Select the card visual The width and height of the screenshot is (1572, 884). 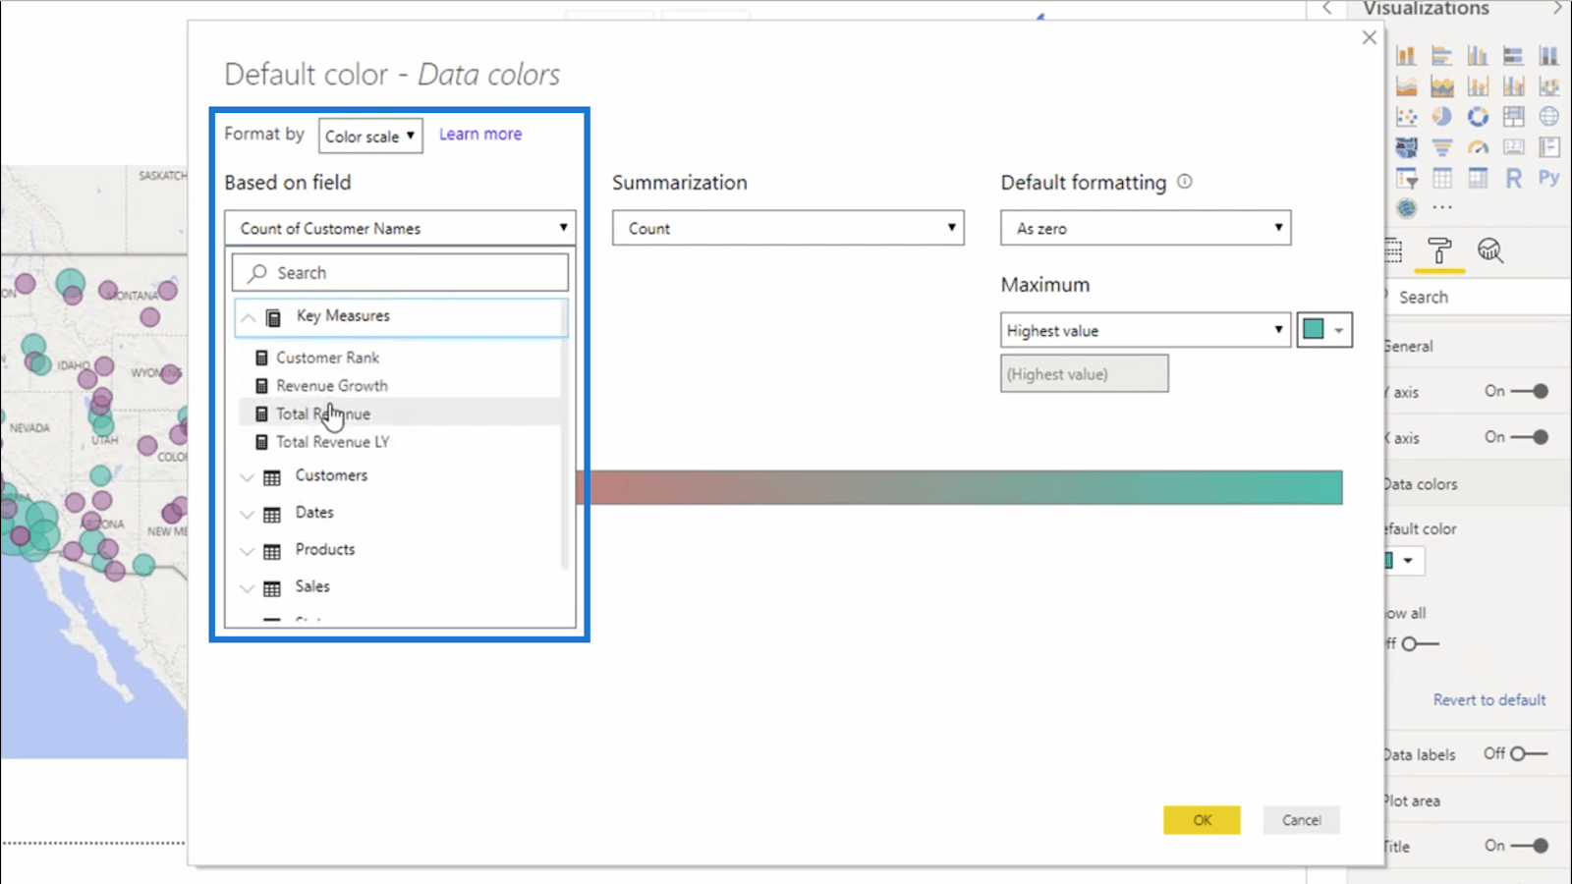pyautogui.click(x=1513, y=147)
